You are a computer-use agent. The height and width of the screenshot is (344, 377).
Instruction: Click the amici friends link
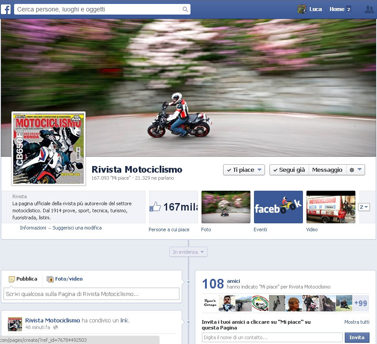(x=233, y=281)
